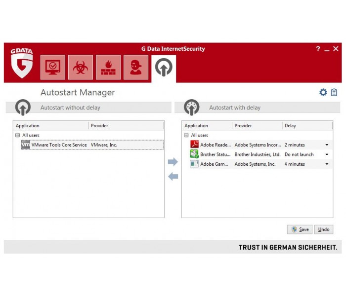Open delay dropdown for Adobe Gamma row
The image size is (346, 296).
point(327,164)
